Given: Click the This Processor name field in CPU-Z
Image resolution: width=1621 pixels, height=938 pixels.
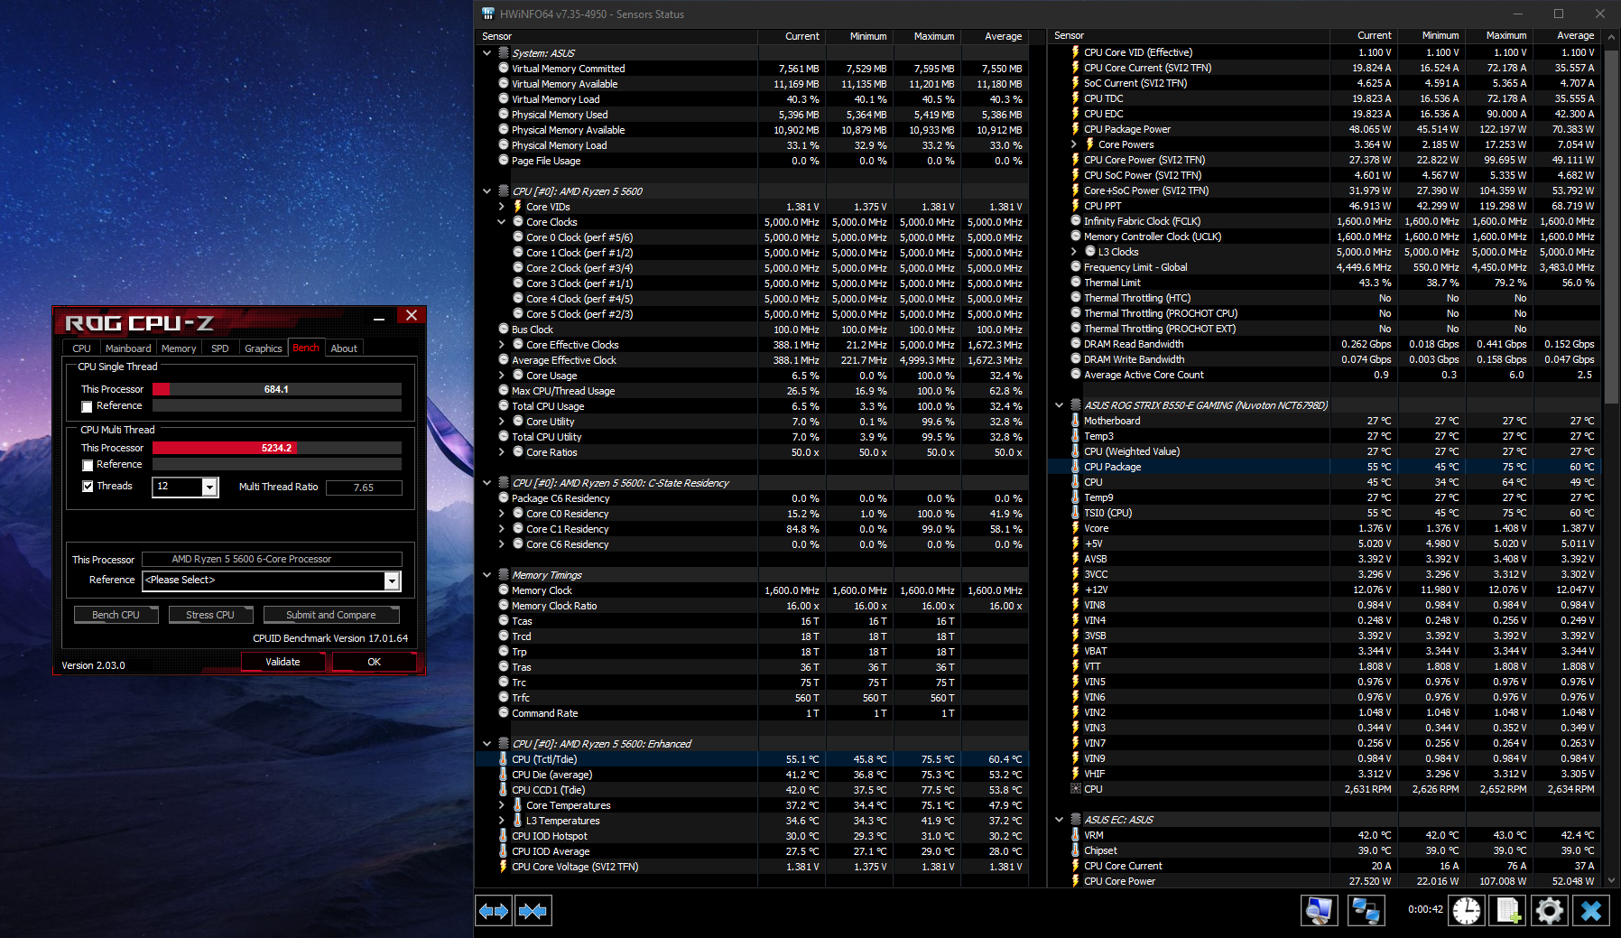Looking at the screenshot, I should coord(272,560).
